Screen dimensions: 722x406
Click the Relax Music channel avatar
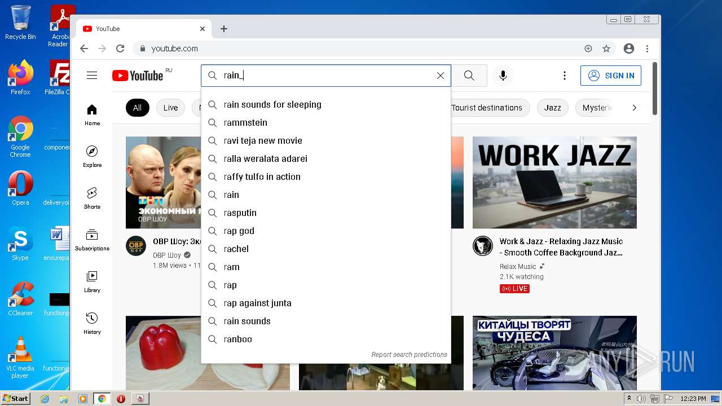(483, 246)
